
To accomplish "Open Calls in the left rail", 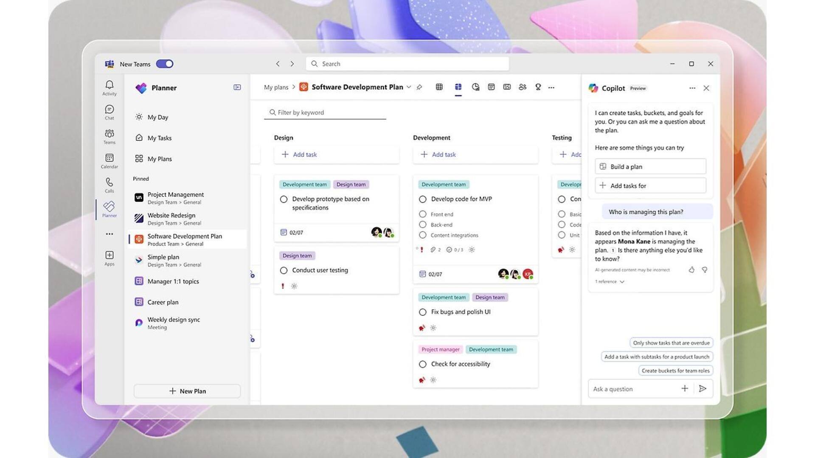I will (x=109, y=185).
